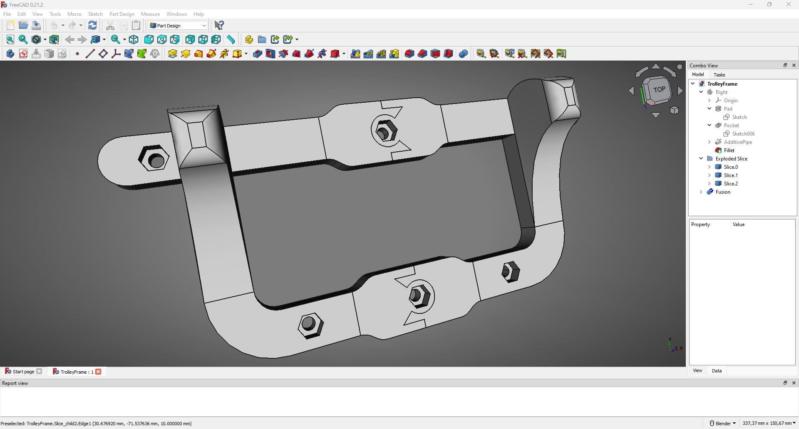
Task: Apply the Polar Pattern feature
Action: pos(381,54)
